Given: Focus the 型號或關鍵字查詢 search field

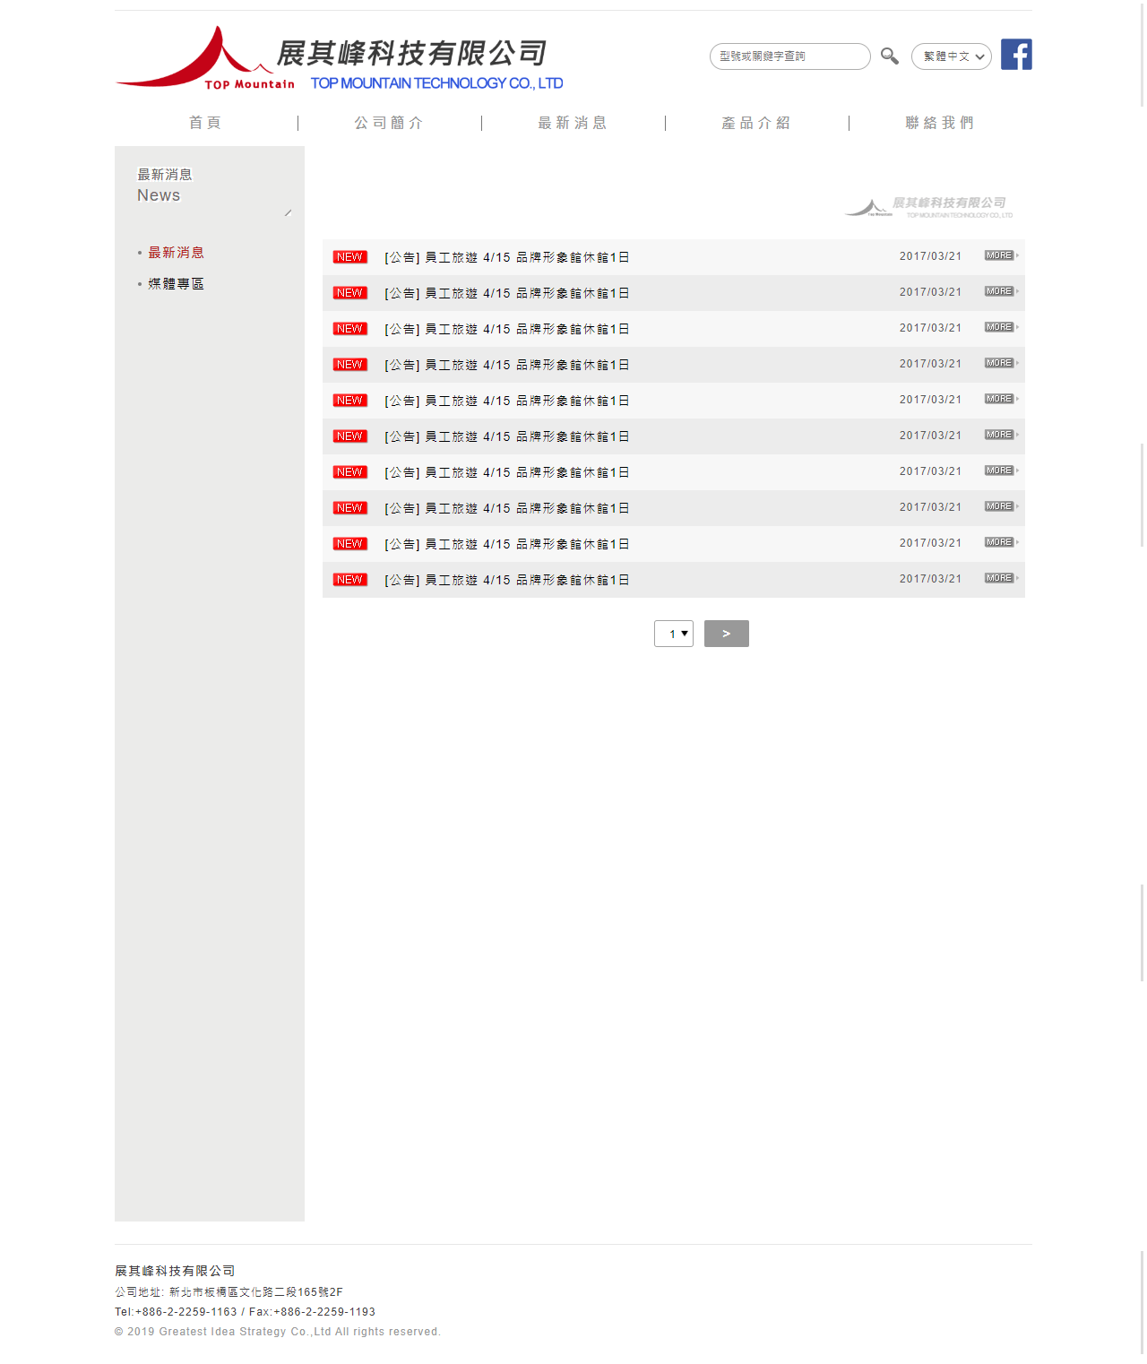Looking at the screenshot, I should tap(790, 56).
